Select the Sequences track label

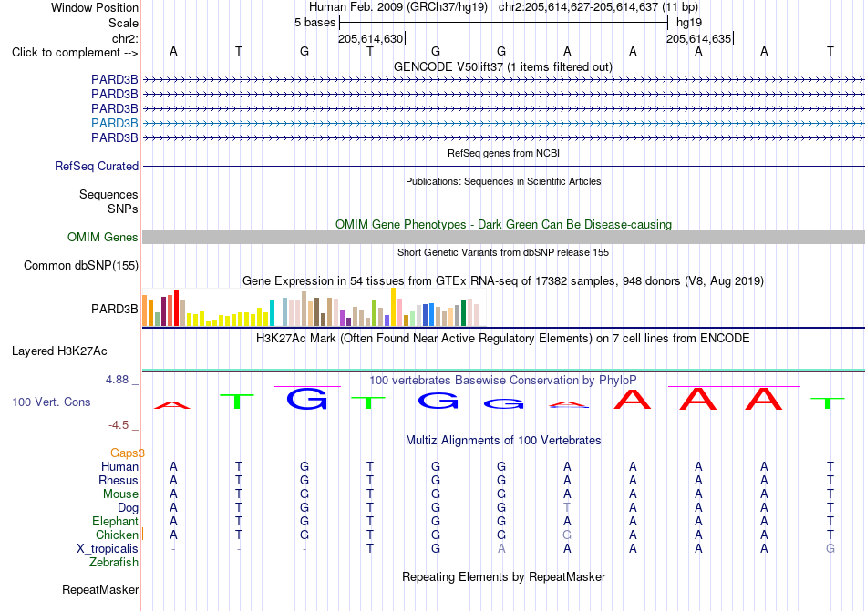(108, 194)
